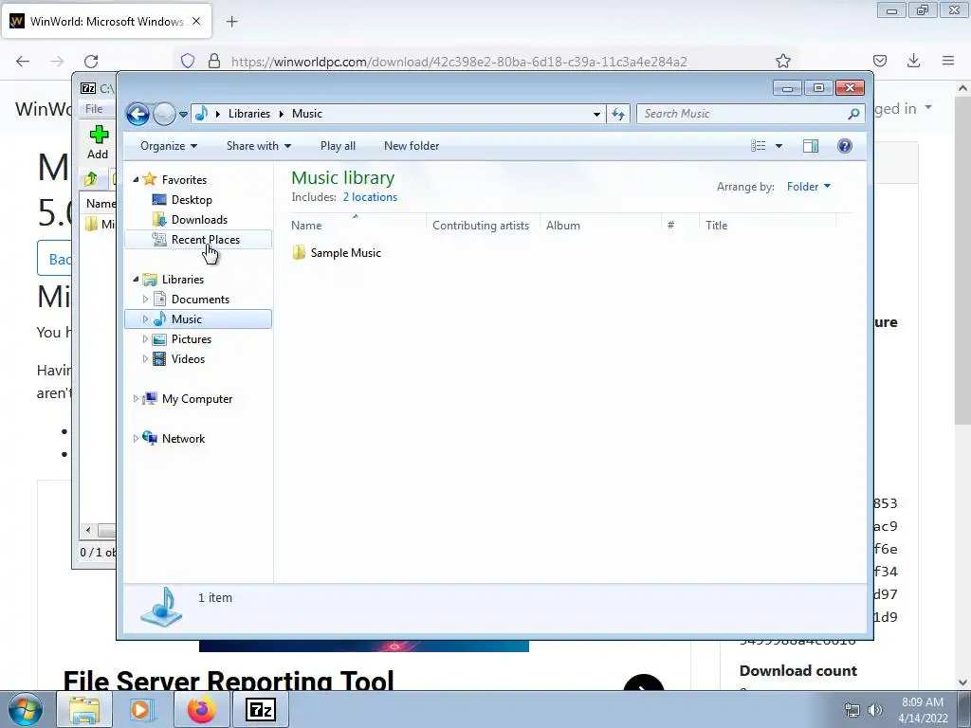The image size is (971, 728).
Task: Open volume control in system tray
Action: 874,710
